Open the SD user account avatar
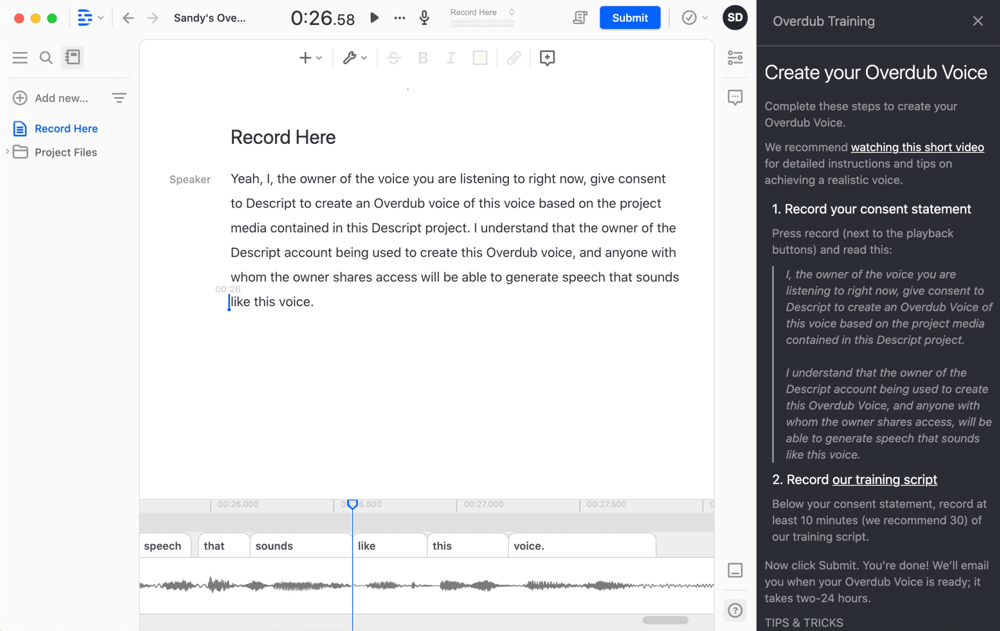The image size is (1000, 631). (x=735, y=18)
